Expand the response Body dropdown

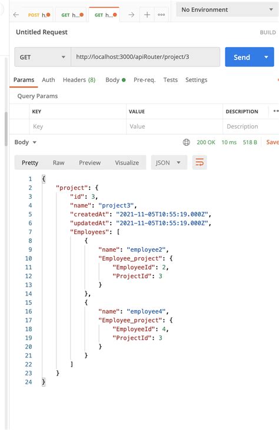(x=25, y=142)
